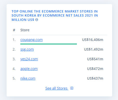The height and width of the screenshot is (100, 118).
Task: Click rank number 5. in the list
Action: coord(14,78)
